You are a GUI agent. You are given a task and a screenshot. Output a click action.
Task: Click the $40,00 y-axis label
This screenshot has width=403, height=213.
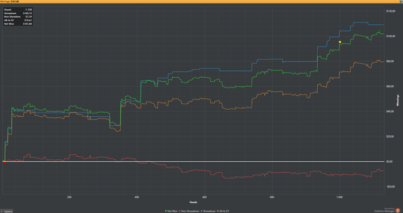tap(390, 112)
